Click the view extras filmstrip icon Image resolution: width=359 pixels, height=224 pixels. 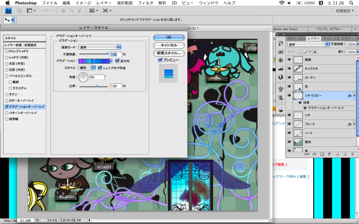point(29,11)
